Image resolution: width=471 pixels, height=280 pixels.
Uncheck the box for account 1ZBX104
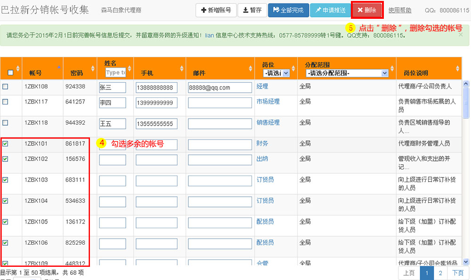pyautogui.click(x=5, y=201)
